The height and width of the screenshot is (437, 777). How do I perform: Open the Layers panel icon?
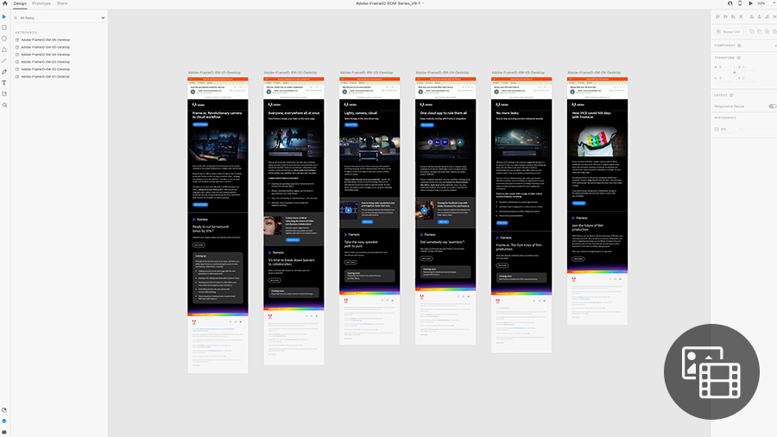pos(4,421)
